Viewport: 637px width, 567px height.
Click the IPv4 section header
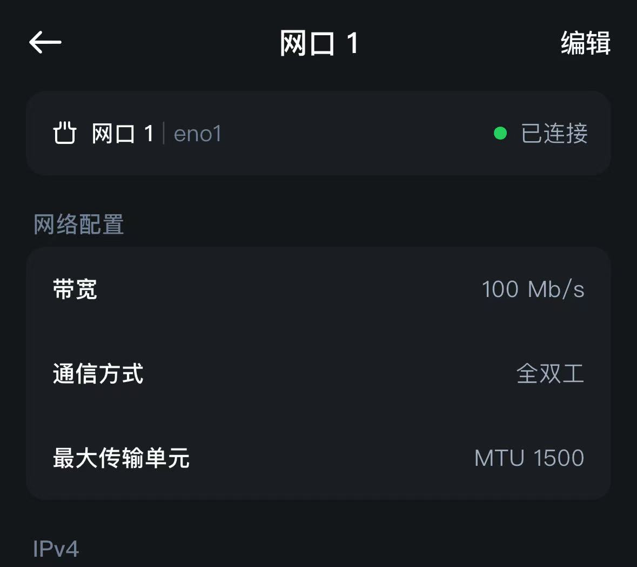(x=56, y=549)
